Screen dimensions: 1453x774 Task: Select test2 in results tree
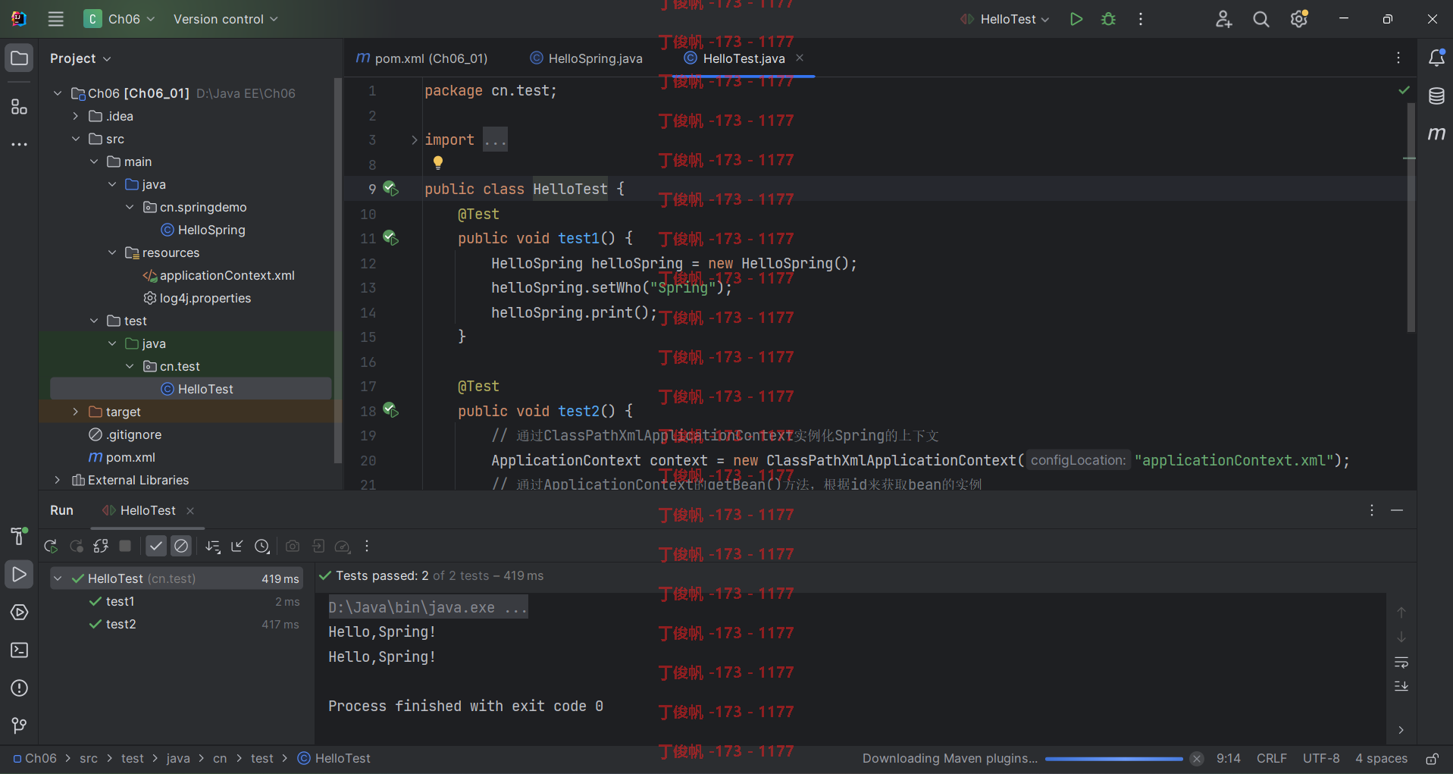point(121,624)
